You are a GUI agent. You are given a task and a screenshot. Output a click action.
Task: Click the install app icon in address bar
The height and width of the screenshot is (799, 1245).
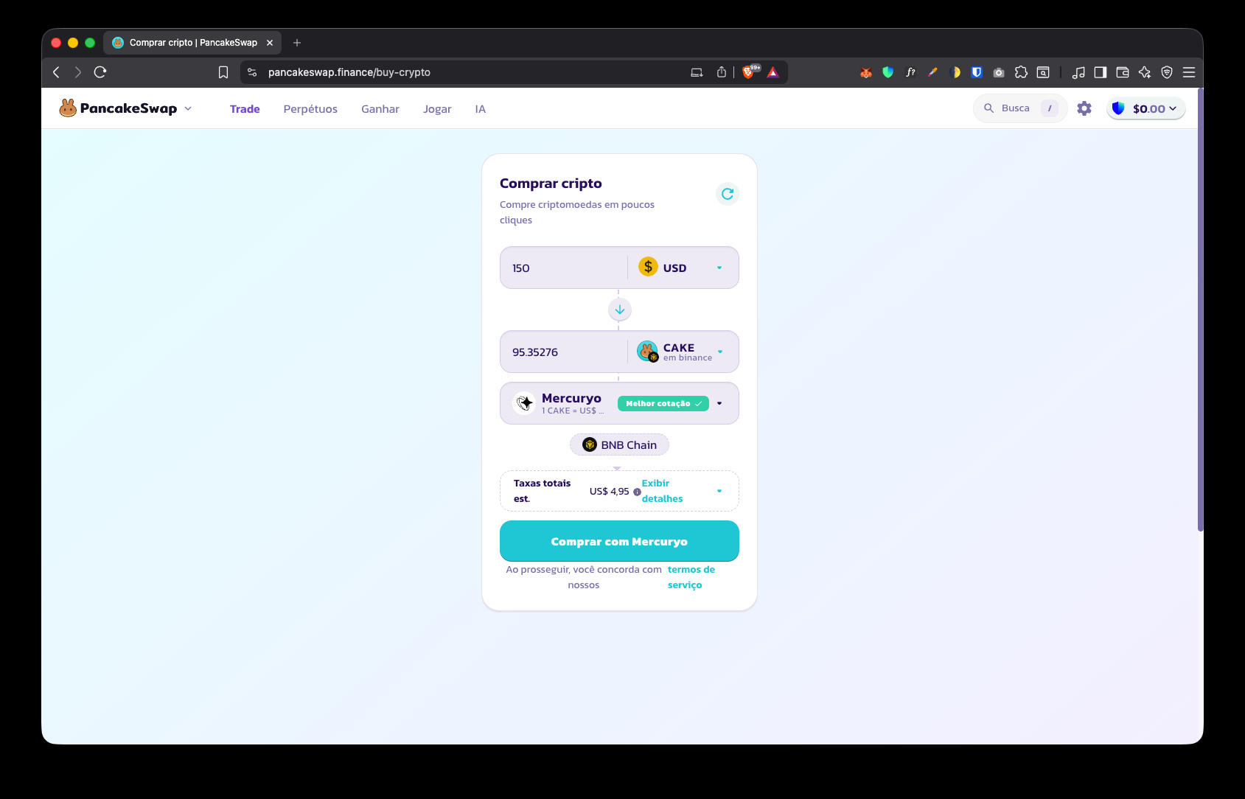(x=697, y=72)
